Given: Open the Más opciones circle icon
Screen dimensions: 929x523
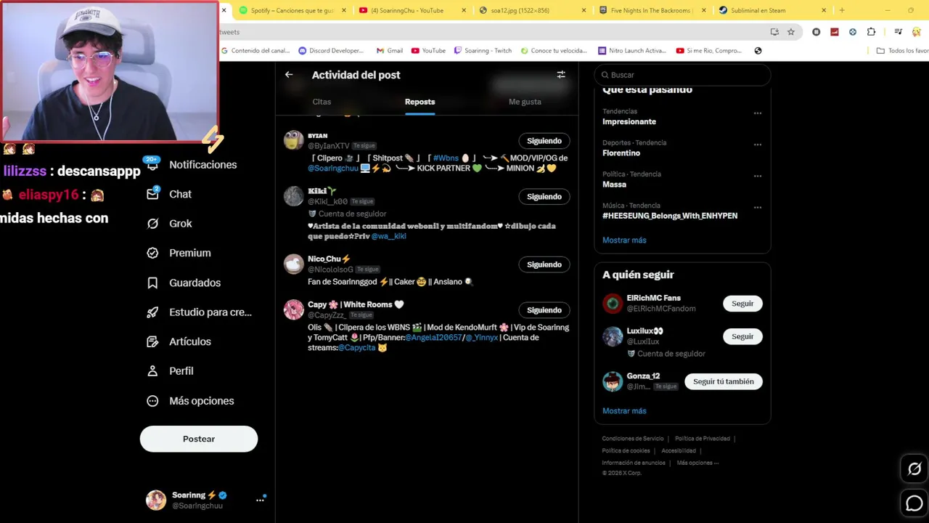Looking at the screenshot, I should point(152,401).
